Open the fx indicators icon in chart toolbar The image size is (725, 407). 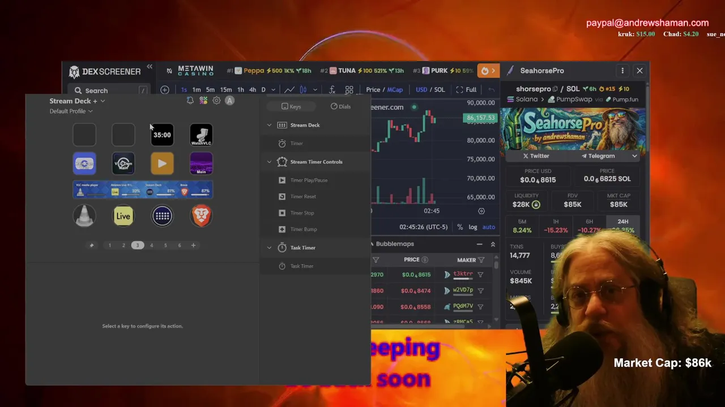tap(332, 90)
